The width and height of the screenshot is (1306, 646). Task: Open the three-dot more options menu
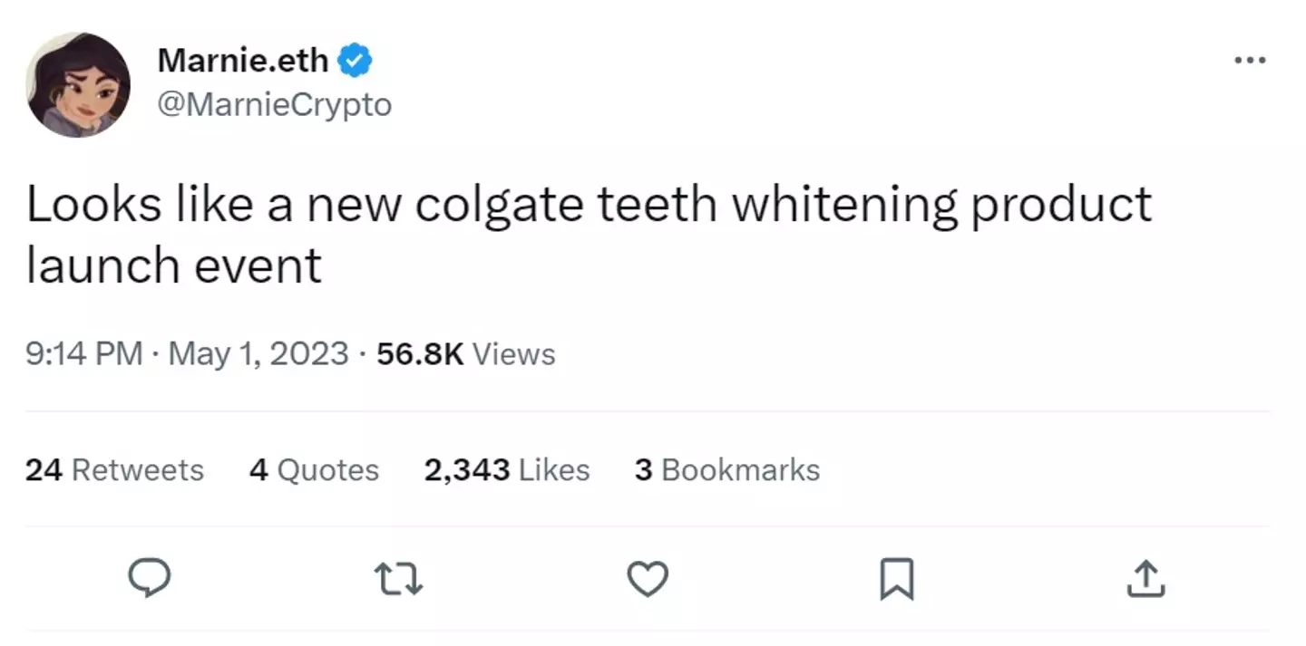coord(1250,61)
